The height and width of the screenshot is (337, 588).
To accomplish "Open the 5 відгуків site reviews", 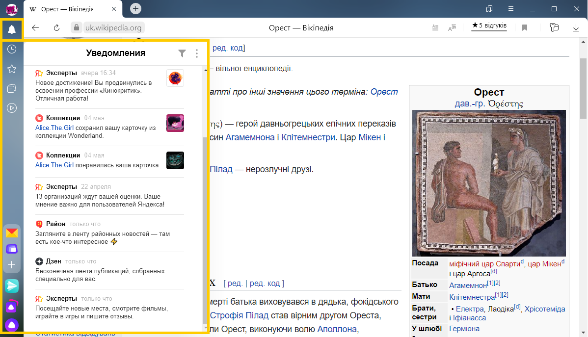I will (489, 26).
